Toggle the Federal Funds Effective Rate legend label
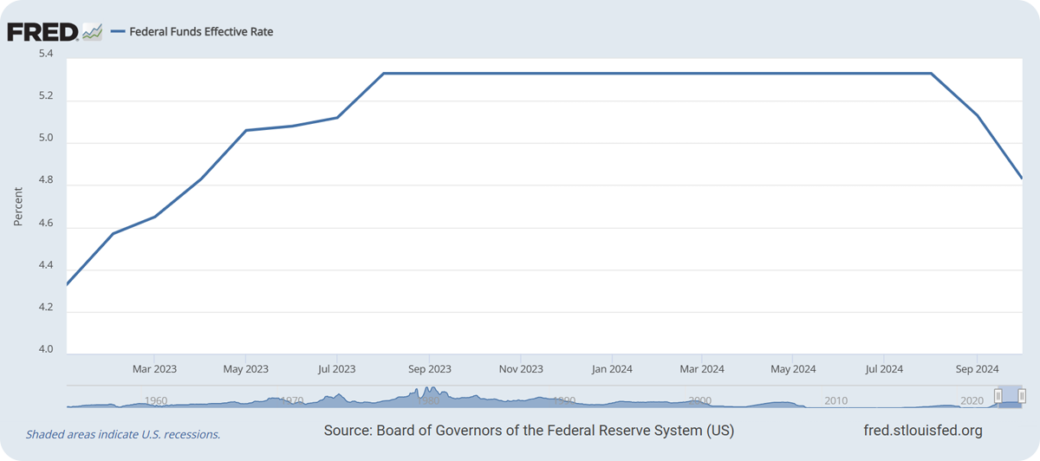 (201, 32)
